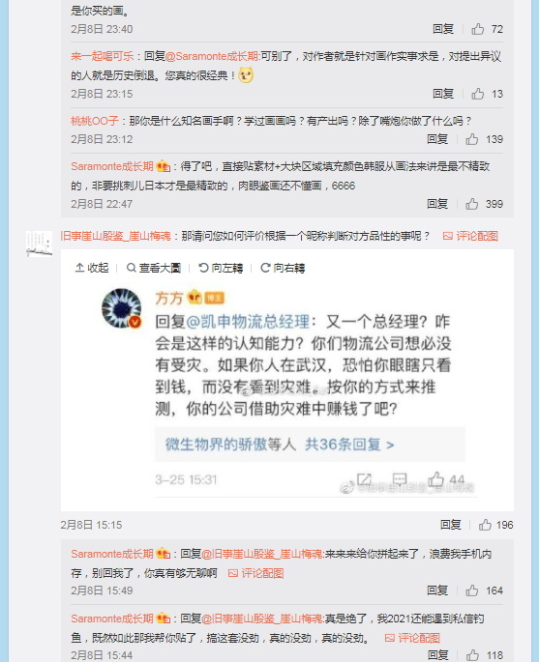Like the 2月8日 23:40 comment with 72 likes

pos(478,29)
